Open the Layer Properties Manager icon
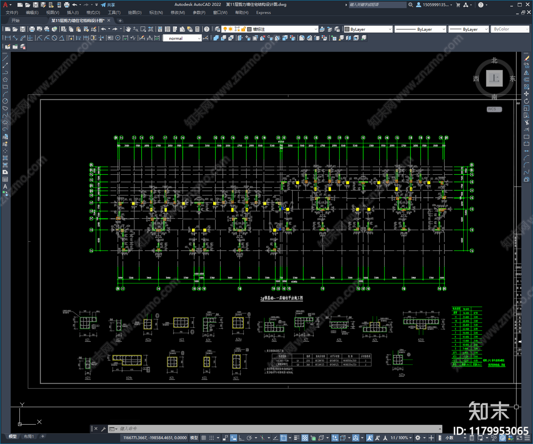 218,29
